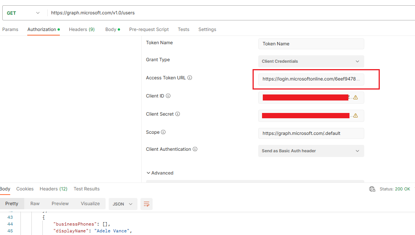
Task: Click the Access Token URL field
Action: coord(311,79)
